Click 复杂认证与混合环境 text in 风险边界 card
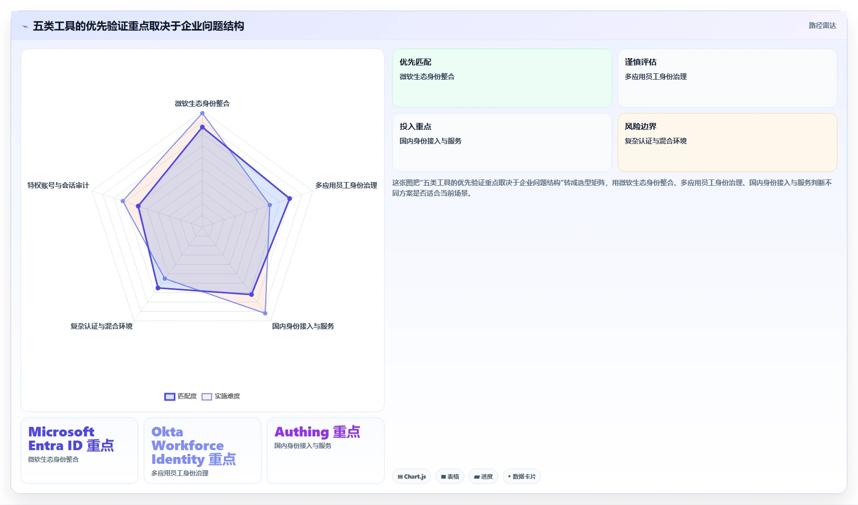 pyautogui.click(x=656, y=141)
